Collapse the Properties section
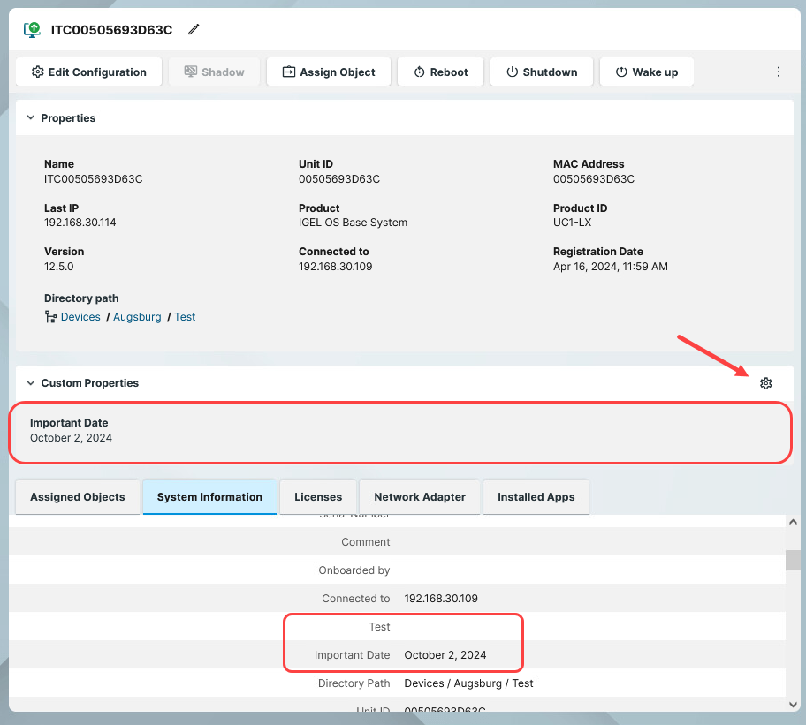 click(x=30, y=118)
